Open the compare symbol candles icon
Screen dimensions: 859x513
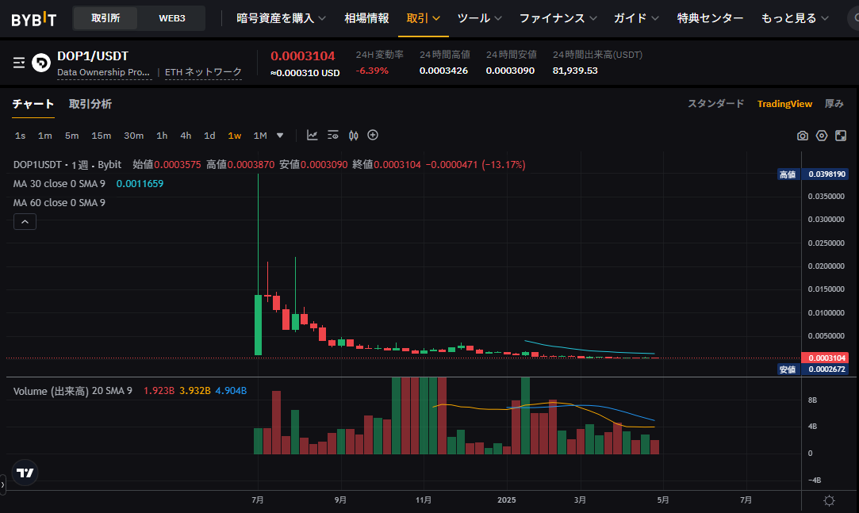pyautogui.click(x=353, y=136)
